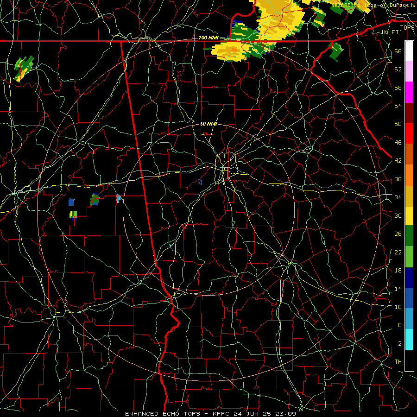417x417 pixels.
Task: Click the light pink legend color block
Action: click(409, 71)
